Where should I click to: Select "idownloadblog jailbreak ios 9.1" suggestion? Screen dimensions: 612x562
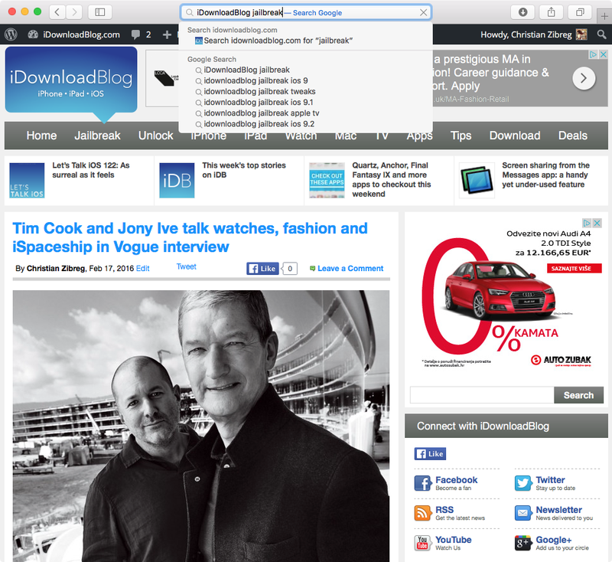click(x=305, y=103)
